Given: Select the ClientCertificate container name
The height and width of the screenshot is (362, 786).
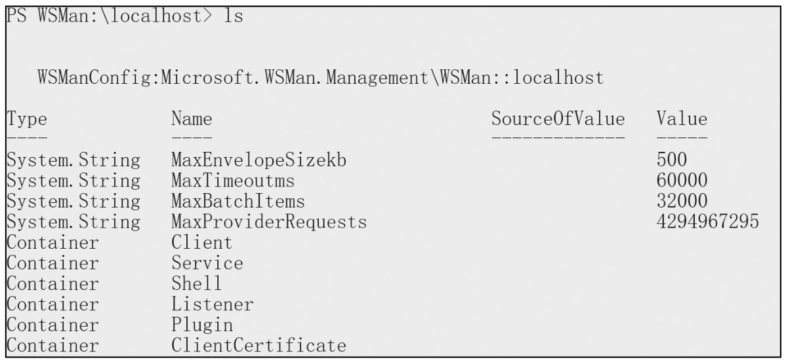Looking at the screenshot, I should (259, 346).
